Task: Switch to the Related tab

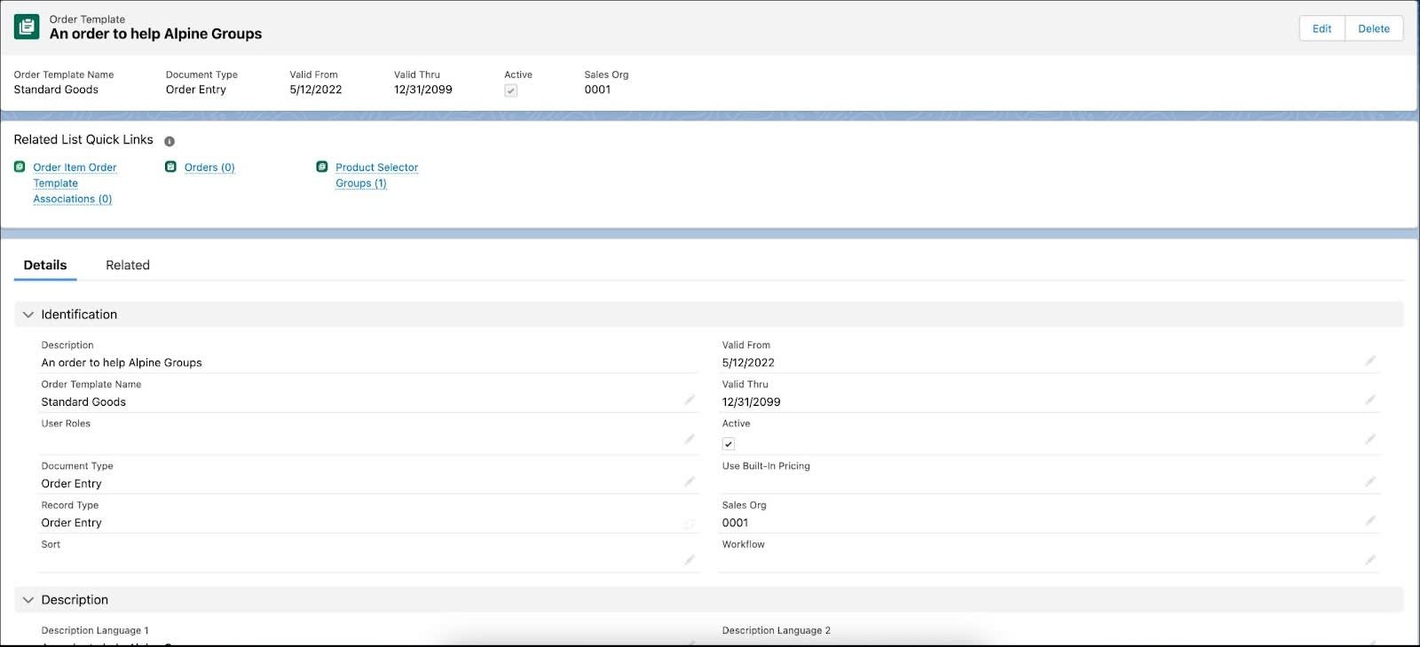Action: [128, 265]
